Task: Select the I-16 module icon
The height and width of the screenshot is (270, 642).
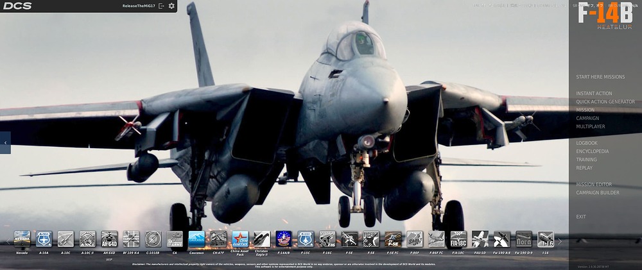Action: (x=546, y=239)
